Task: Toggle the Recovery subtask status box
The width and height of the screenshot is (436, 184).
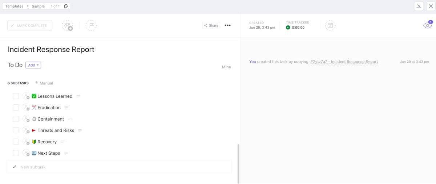Action: coord(16,142)
